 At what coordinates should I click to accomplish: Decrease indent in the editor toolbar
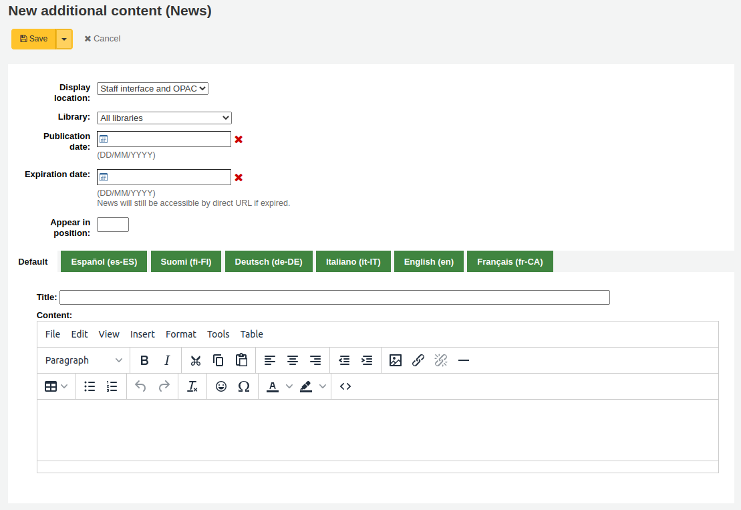click(x=344, y=361)
